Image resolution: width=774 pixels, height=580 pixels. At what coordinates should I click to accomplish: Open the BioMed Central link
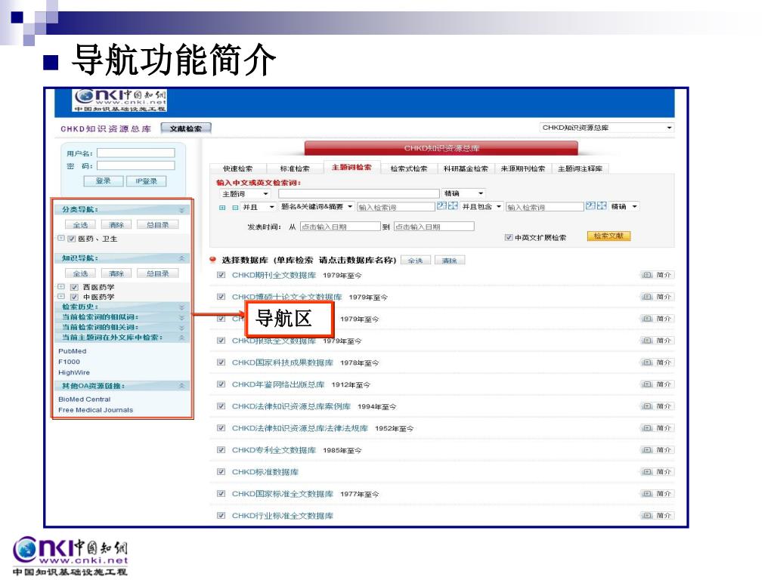85,399
